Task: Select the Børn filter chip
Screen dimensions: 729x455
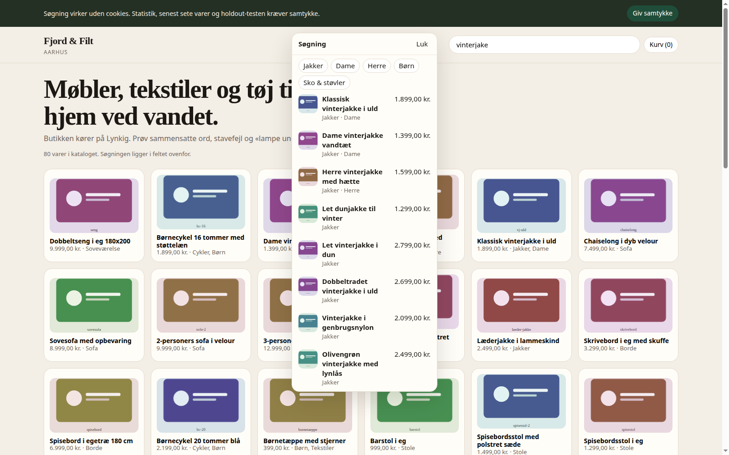Action: (406, 66)
